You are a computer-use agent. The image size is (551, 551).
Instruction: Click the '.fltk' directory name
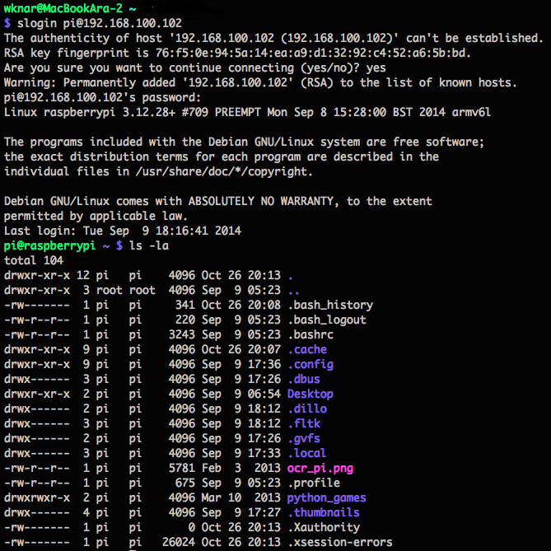(304, 423)
